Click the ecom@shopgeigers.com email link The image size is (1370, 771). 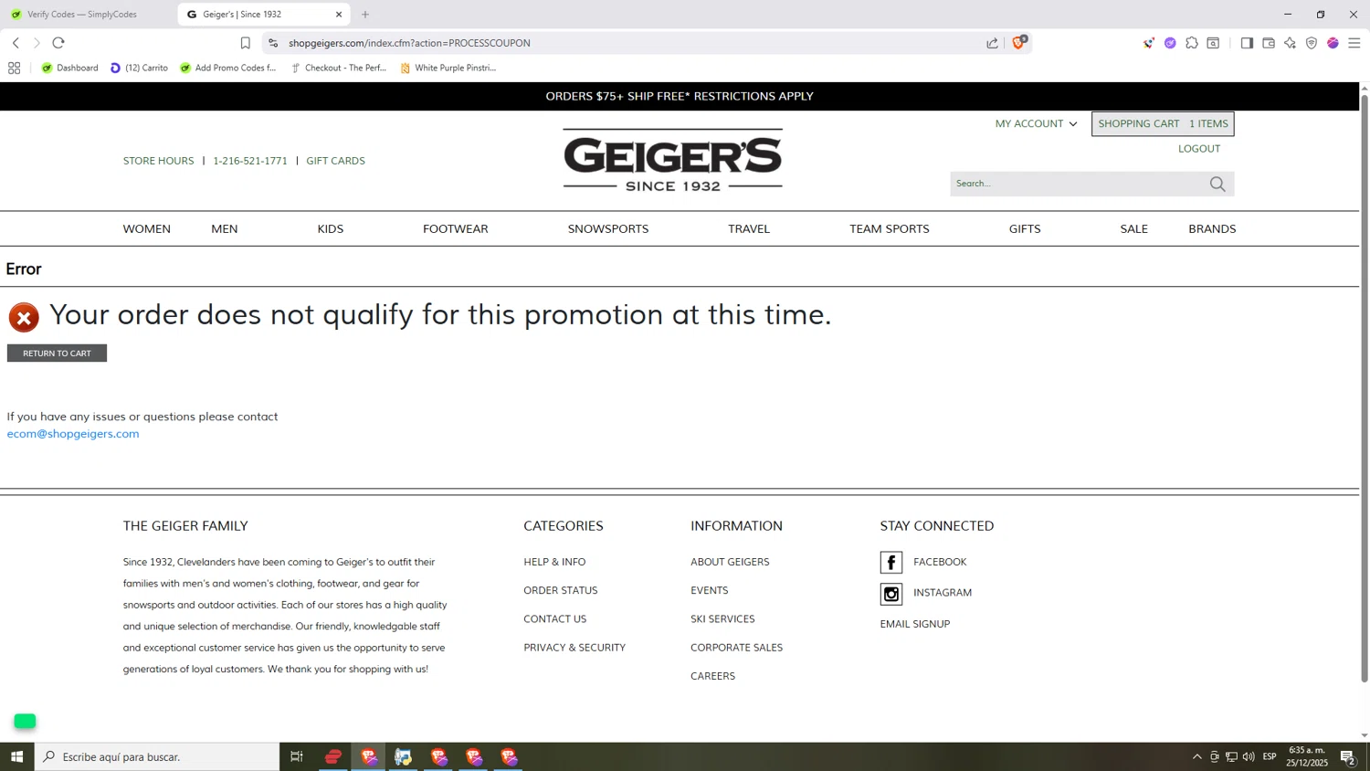pyautogui.click(x=73, y=434)
